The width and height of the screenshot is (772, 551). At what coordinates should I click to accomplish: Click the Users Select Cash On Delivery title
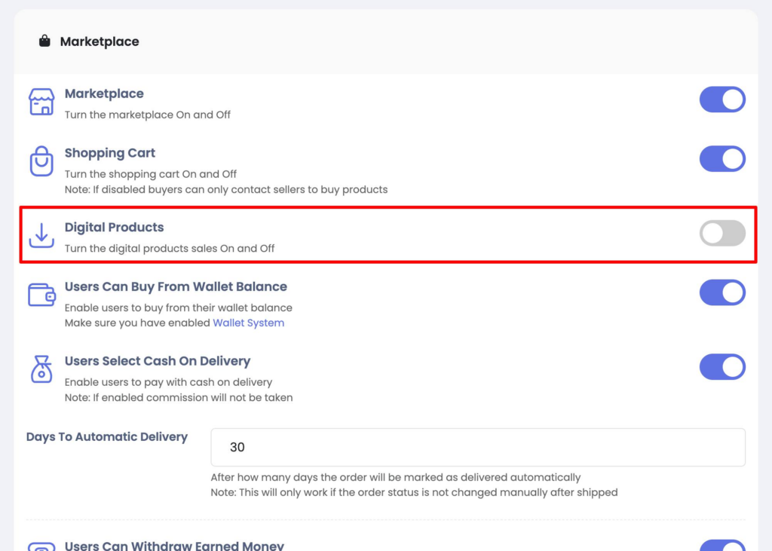pyautogui.click(x=158, y=361)
